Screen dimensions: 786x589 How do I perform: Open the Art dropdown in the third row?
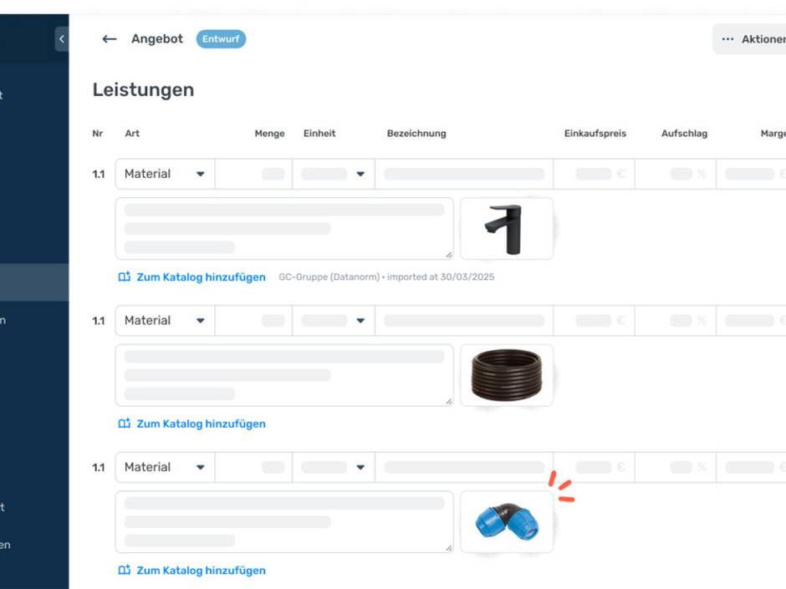pos(165,468)
